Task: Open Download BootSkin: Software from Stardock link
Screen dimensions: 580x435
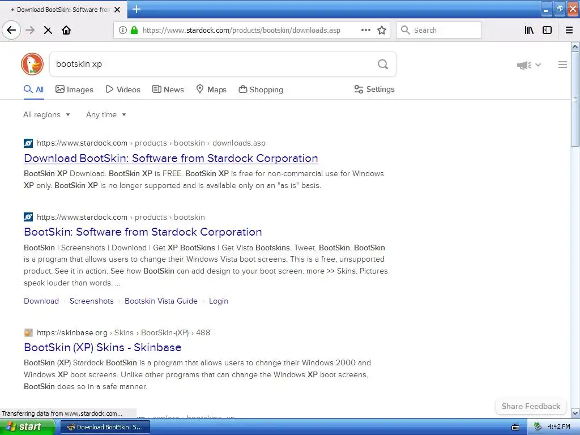Action: pos(171,159)
